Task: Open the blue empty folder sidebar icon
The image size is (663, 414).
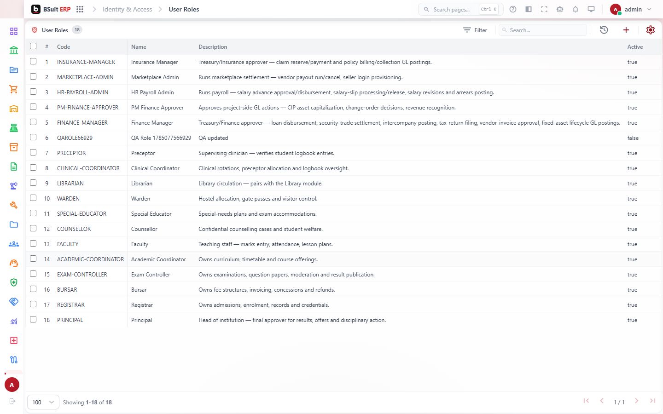Action: (14, 224)
